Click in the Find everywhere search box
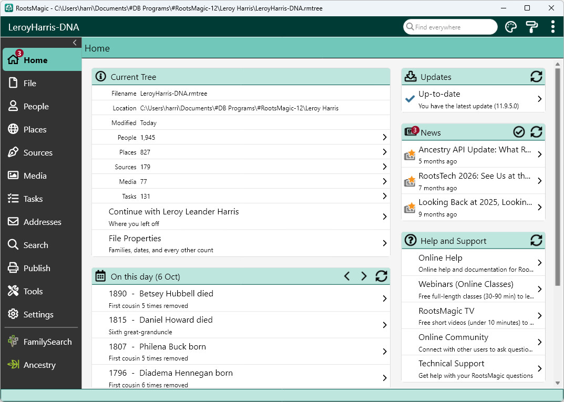 click(450, 27)
